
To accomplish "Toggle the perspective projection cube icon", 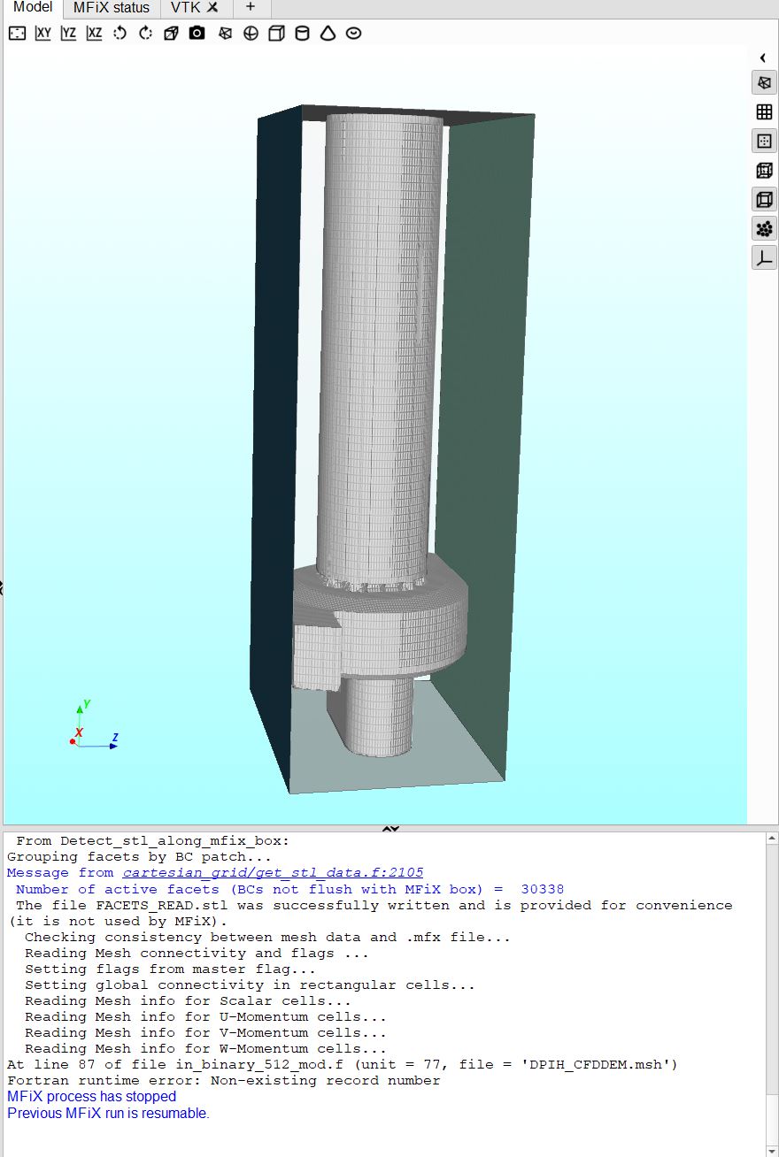I will coord(172,34).
